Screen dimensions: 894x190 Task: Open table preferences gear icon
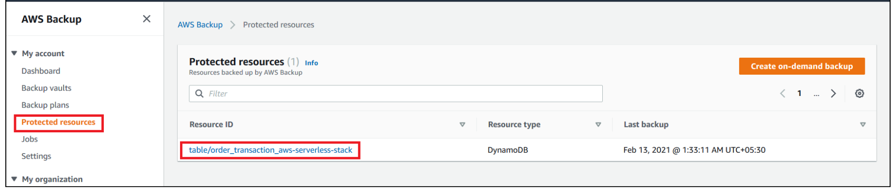[x=860, y=94]
